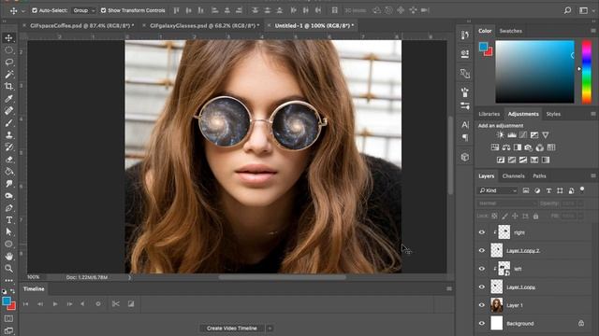
Task: Select the Magic Wand tool
Action: coord(8,75)
